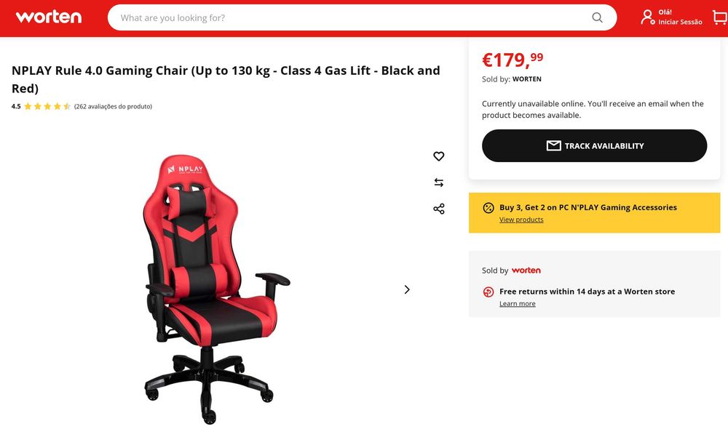Open the View products link

(521, 220)
